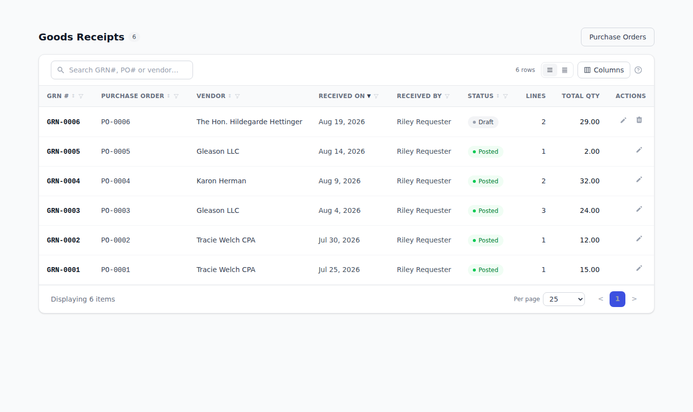The width and height of the screenshot is (693, 412).
Task: Open the Vendor column filter funnel
Action: tap(237, 96)
